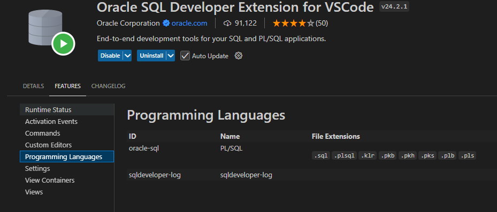Click the .pkh extension tag
Image resolution: width=497 pixels, height=212 pixels.
point(408,155)
